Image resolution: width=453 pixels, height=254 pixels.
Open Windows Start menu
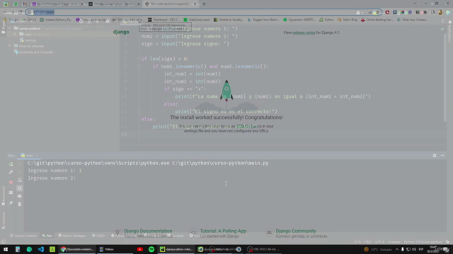(x=6, y=249)
